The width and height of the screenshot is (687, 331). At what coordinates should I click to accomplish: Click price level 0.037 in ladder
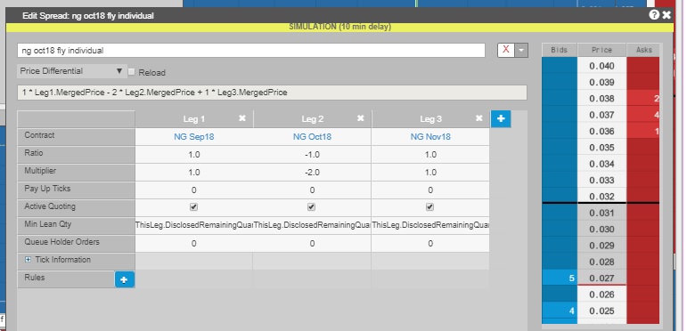pyautogui.click(x=602, y=115)
